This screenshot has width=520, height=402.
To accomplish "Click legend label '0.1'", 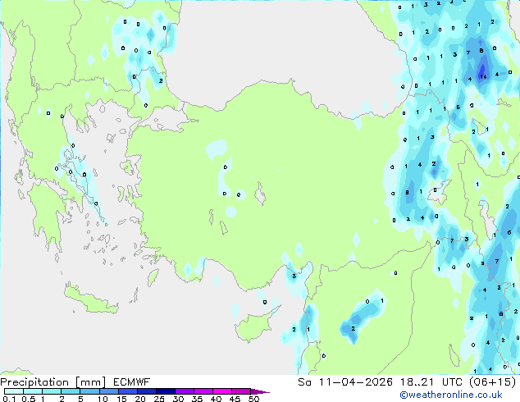I will (9, 399).
